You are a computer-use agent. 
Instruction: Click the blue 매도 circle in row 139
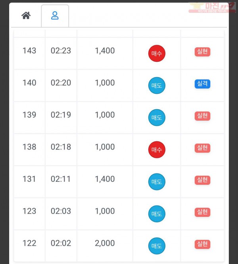tap(157, 118)
